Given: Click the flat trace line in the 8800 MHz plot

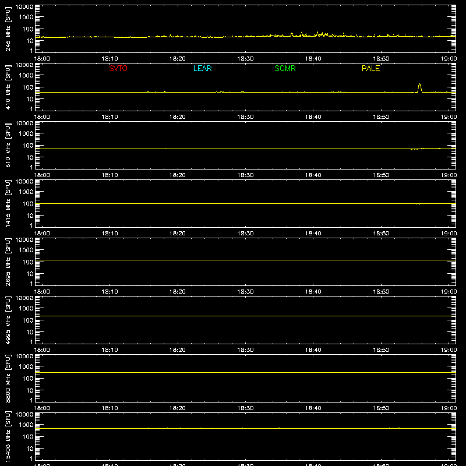Looking at the screenshot, I should 245,372.
